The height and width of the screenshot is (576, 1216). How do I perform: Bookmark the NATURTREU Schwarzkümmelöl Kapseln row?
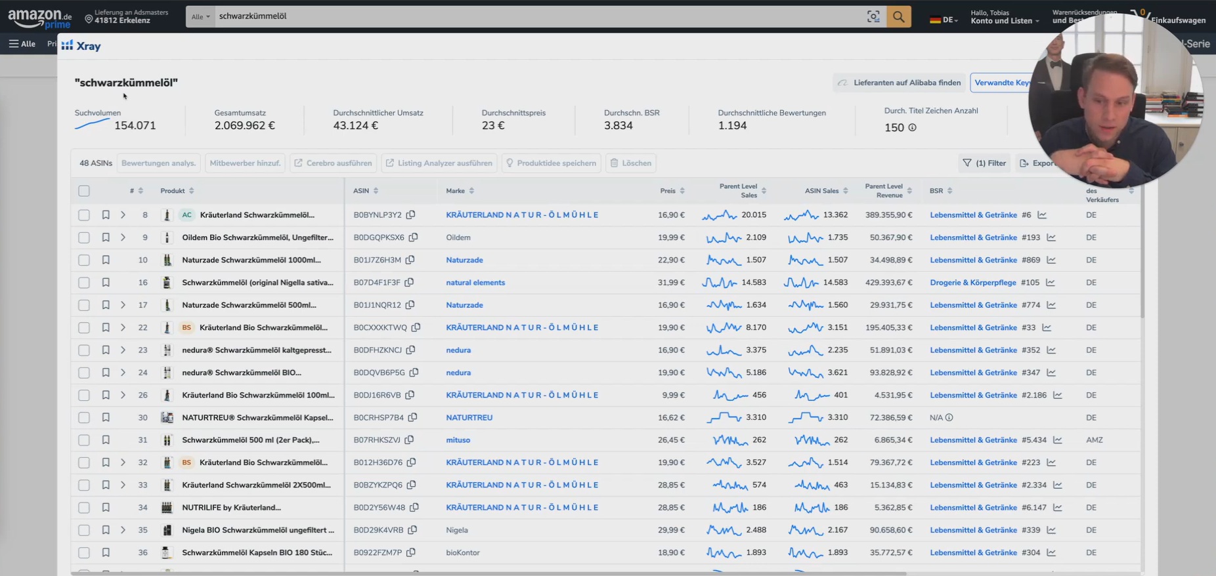[x=106, y=417]
